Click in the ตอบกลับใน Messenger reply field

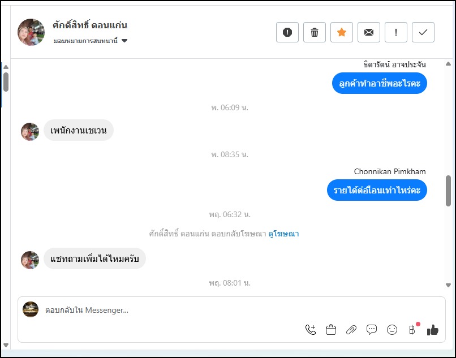(x=170, y=310)
